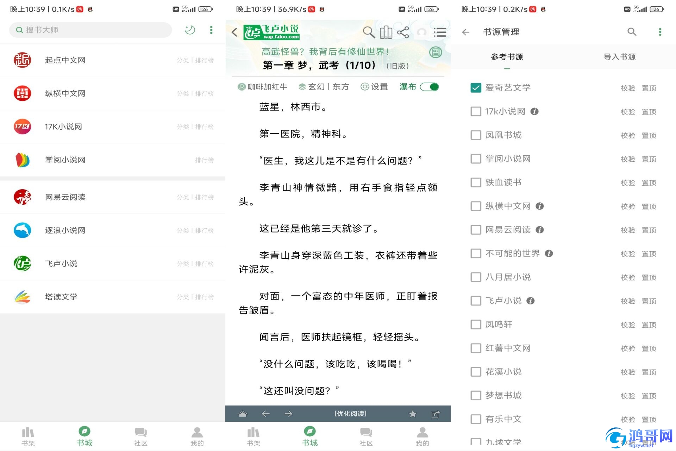This screenshot has height=451, width=676.
Task: Open 社区 tab in the left screen
Action: (141, 437)
